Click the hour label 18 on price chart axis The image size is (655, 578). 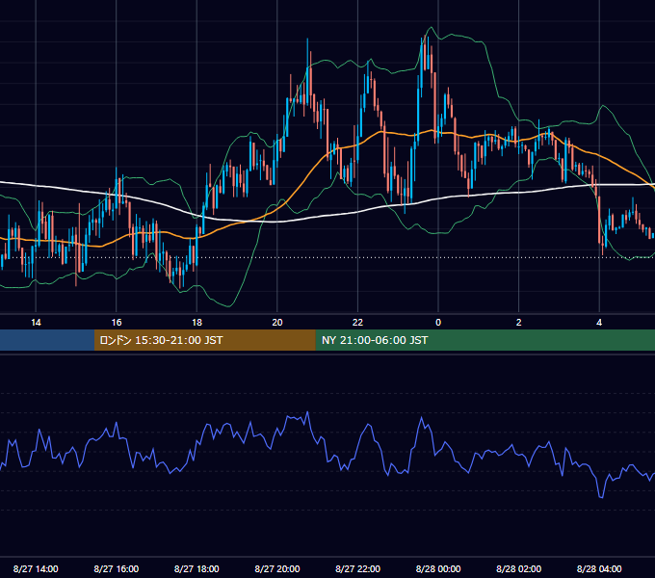tap(196, 323)
